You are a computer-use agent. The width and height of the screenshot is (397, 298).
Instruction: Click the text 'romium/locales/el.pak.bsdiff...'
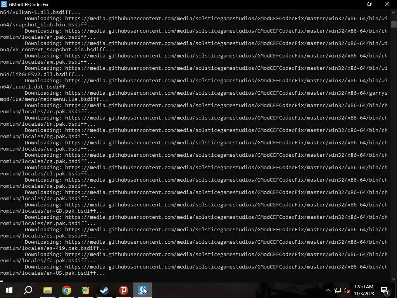[x=48, y=173]
